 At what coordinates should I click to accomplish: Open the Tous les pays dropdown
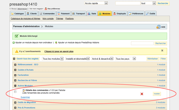point(125,59)
